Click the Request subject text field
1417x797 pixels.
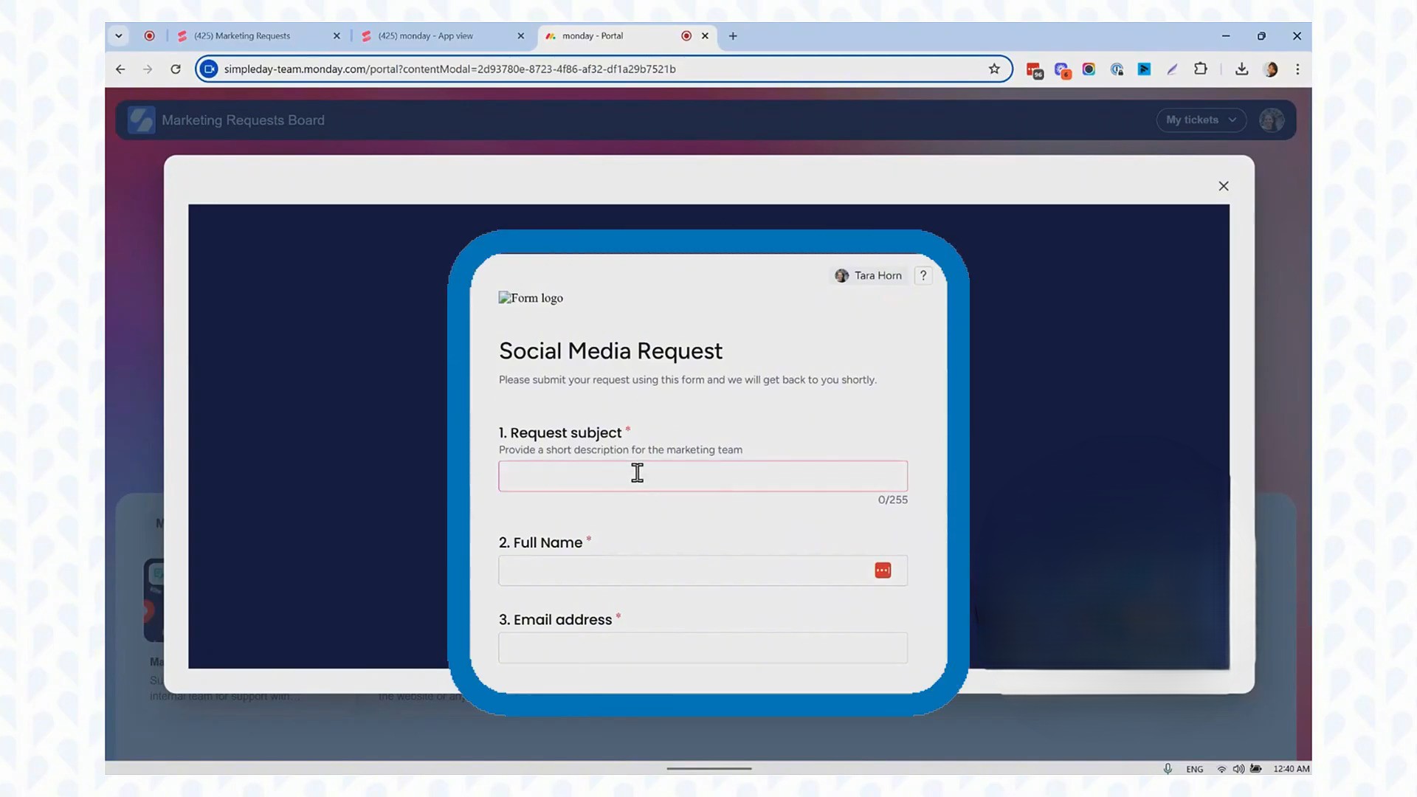point(702,476)
